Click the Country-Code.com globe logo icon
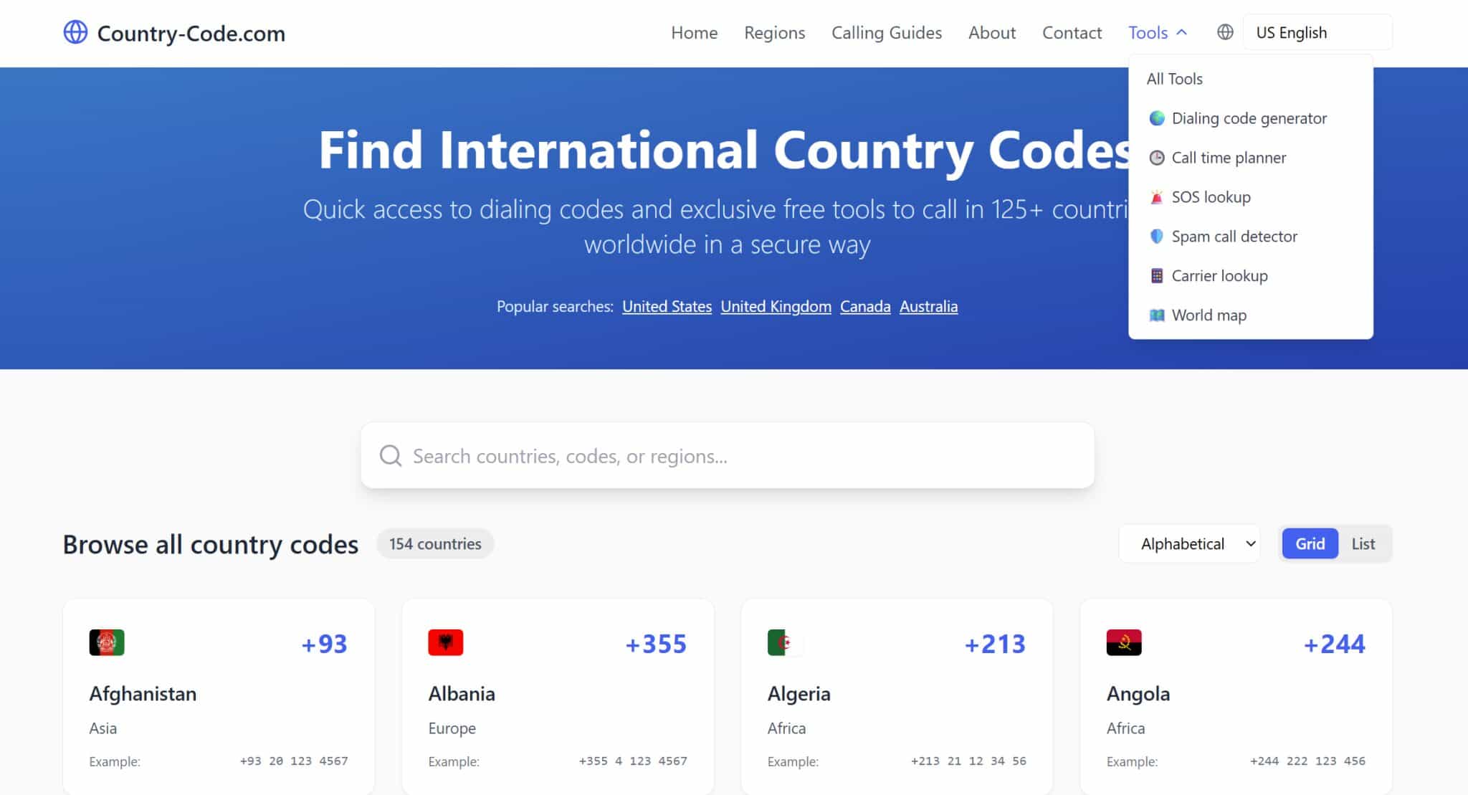Image resolution: width=1468 pixels, height=795 pixels. 75,32
